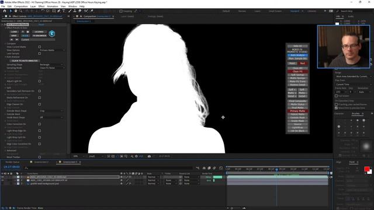374x210 pixels.
Task: Toggle the motion blur timeline switch
Action: click(214, 168)
